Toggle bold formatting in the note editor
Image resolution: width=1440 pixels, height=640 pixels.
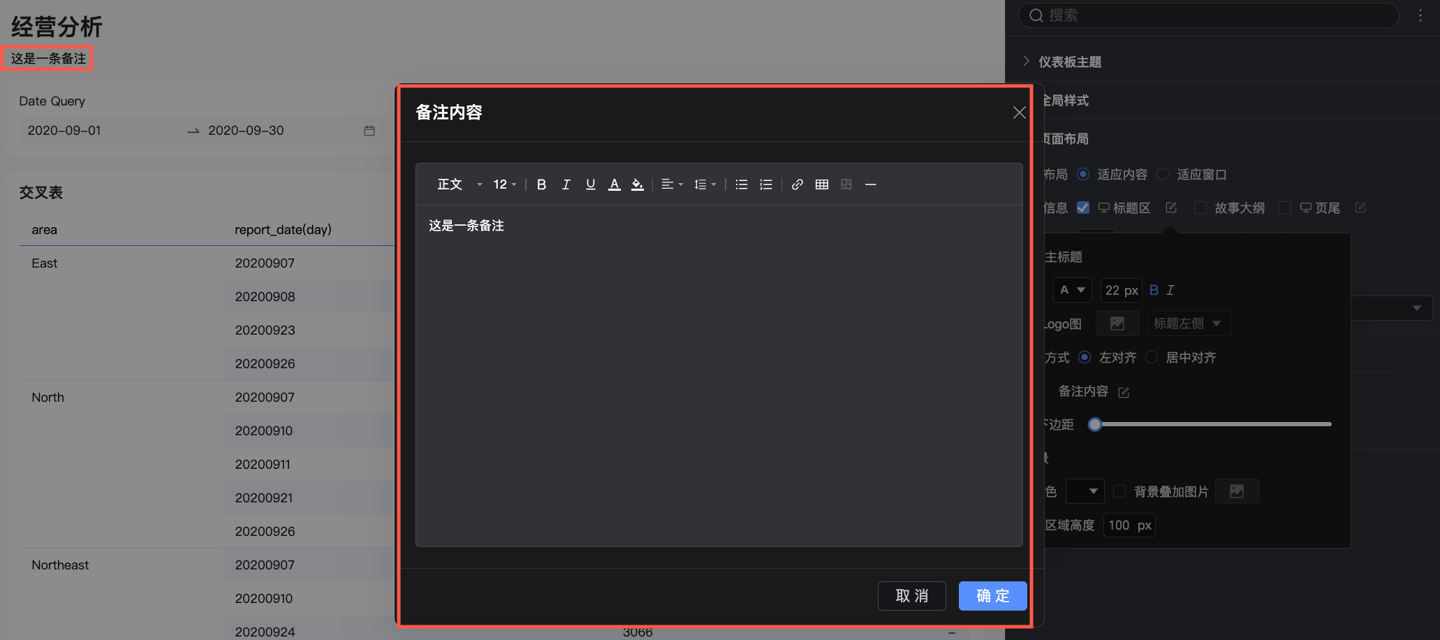(x=541, y=184)
